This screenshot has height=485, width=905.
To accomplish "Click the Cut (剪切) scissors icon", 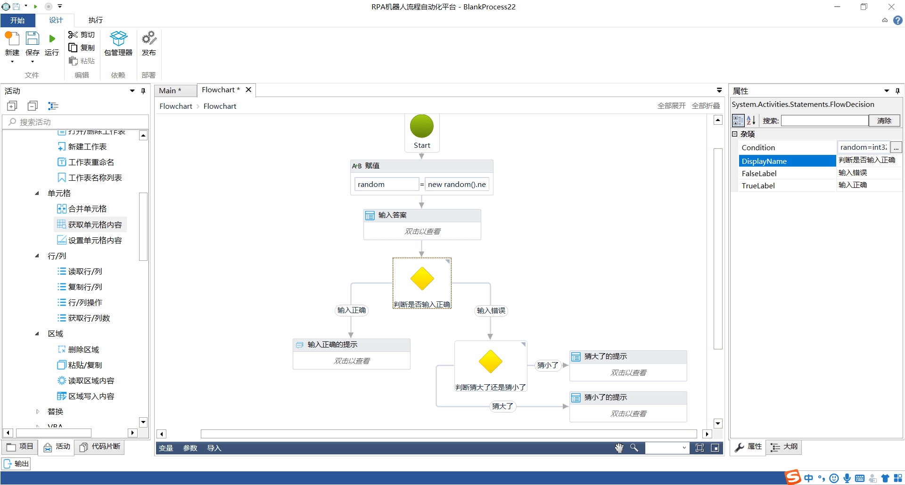I will (x=73, y=35).
